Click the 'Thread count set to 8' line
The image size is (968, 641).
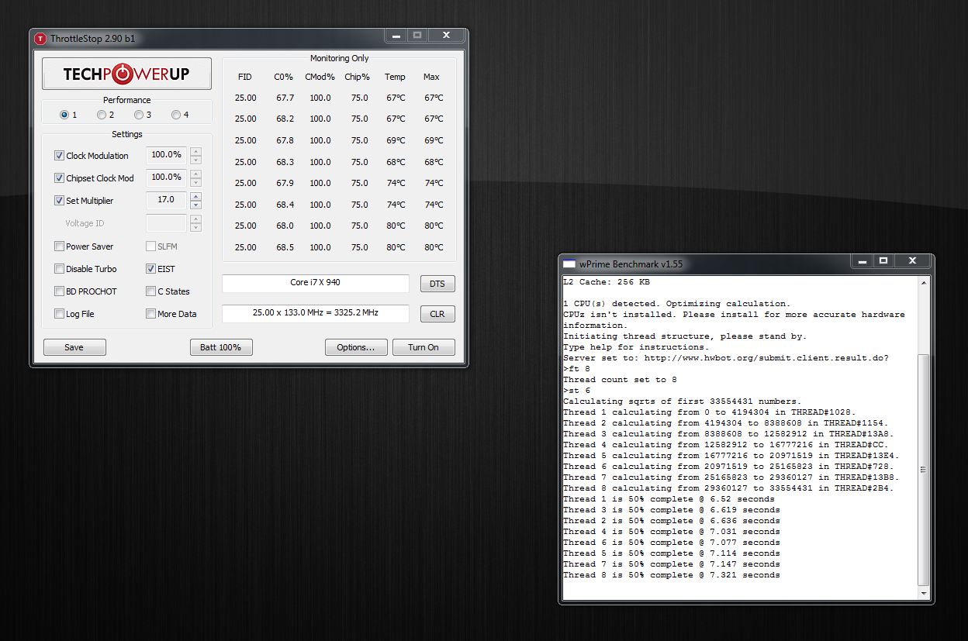[620, 380]
